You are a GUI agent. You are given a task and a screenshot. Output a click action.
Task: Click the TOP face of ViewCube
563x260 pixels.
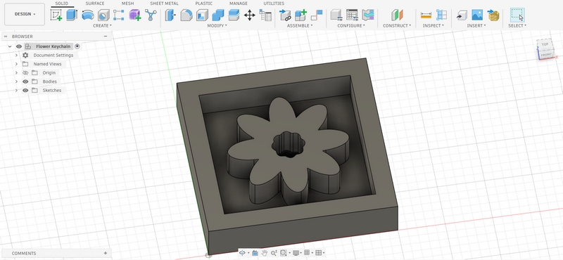point(545,44)
